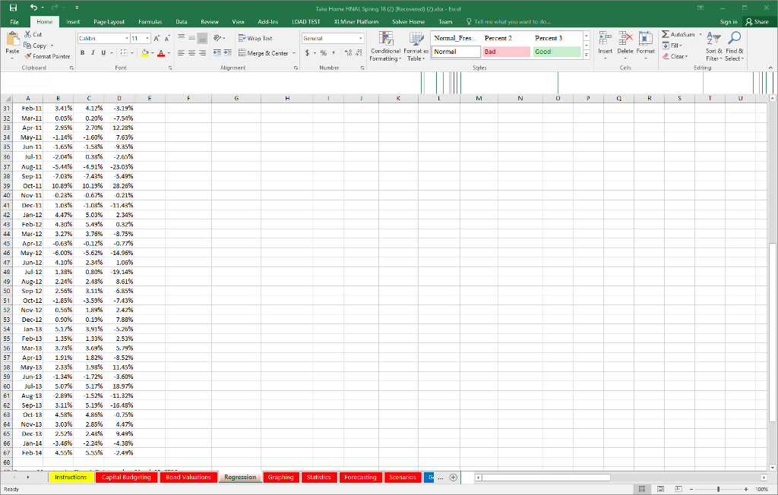Apply percent style to cells
The height and width of the screenshot is (495, 778).
324,52
